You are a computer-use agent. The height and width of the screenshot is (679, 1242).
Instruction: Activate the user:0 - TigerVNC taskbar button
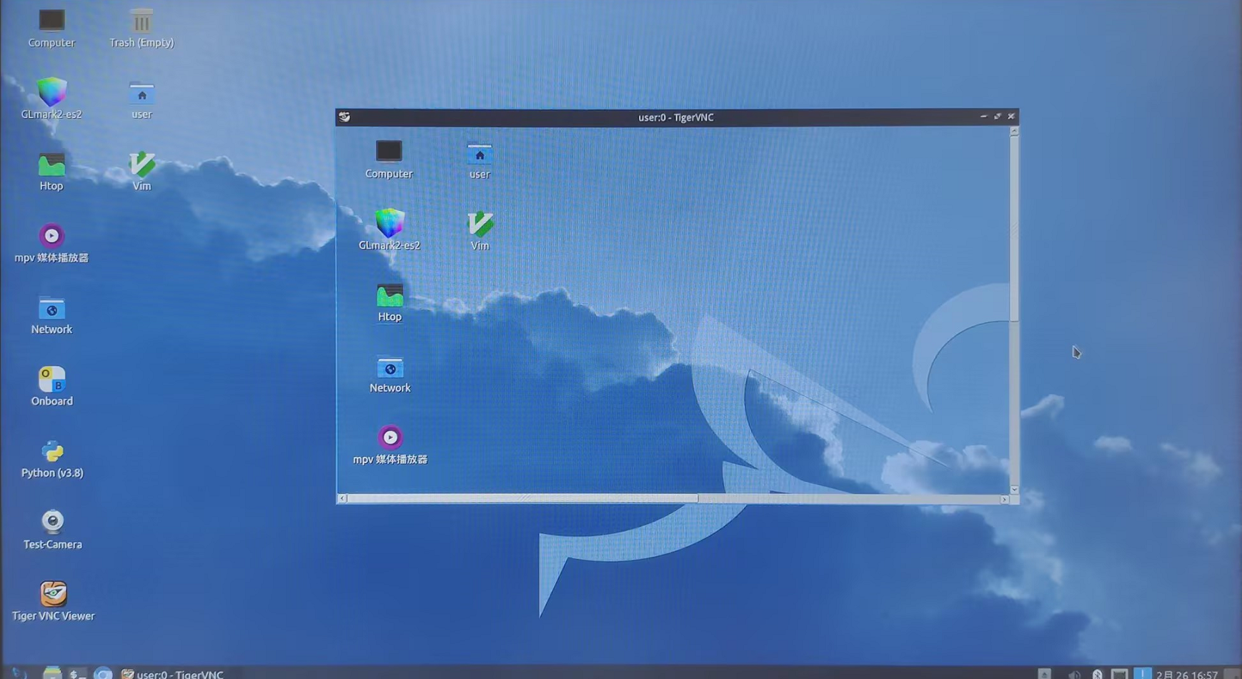point(172,673)
